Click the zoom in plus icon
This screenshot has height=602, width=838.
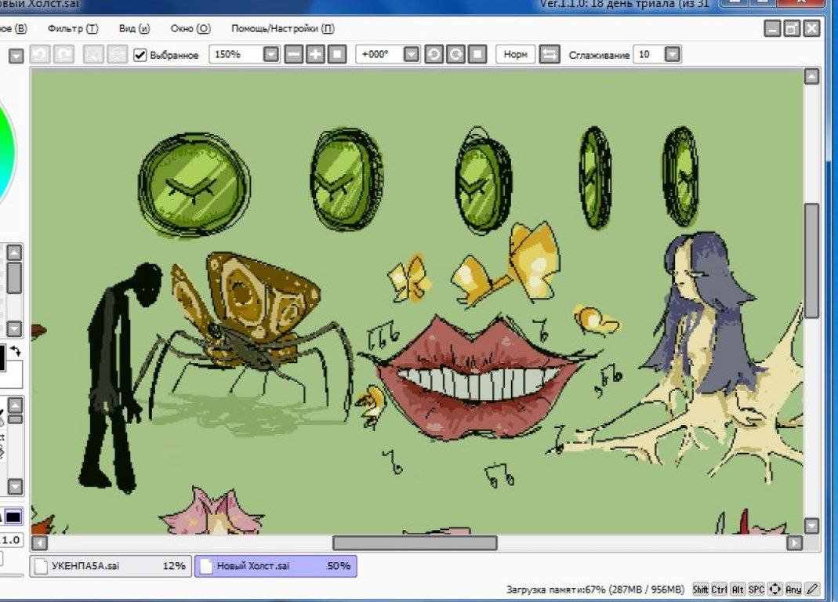point(315,55)
